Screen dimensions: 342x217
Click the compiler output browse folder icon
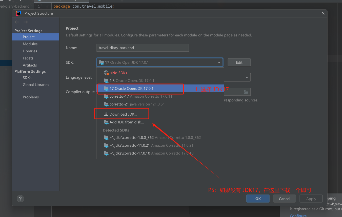click(x=246, y=92)
